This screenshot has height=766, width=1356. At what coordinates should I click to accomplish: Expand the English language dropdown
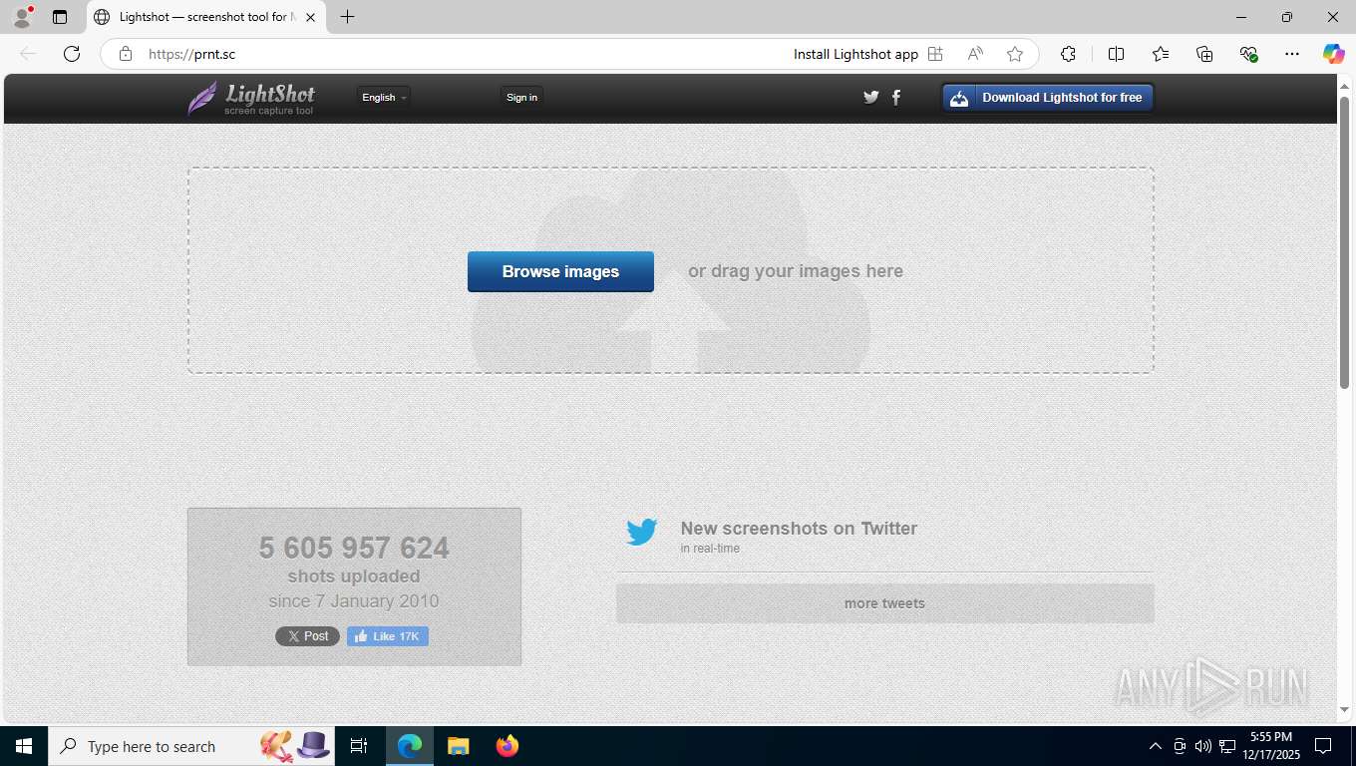point(384,97)
